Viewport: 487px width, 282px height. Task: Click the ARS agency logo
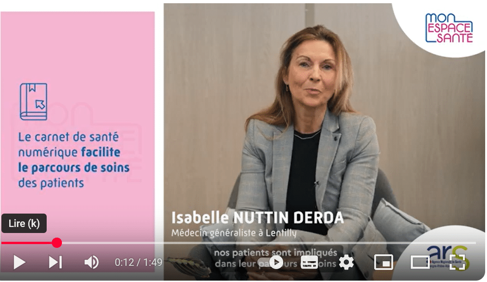coord(447,257)
